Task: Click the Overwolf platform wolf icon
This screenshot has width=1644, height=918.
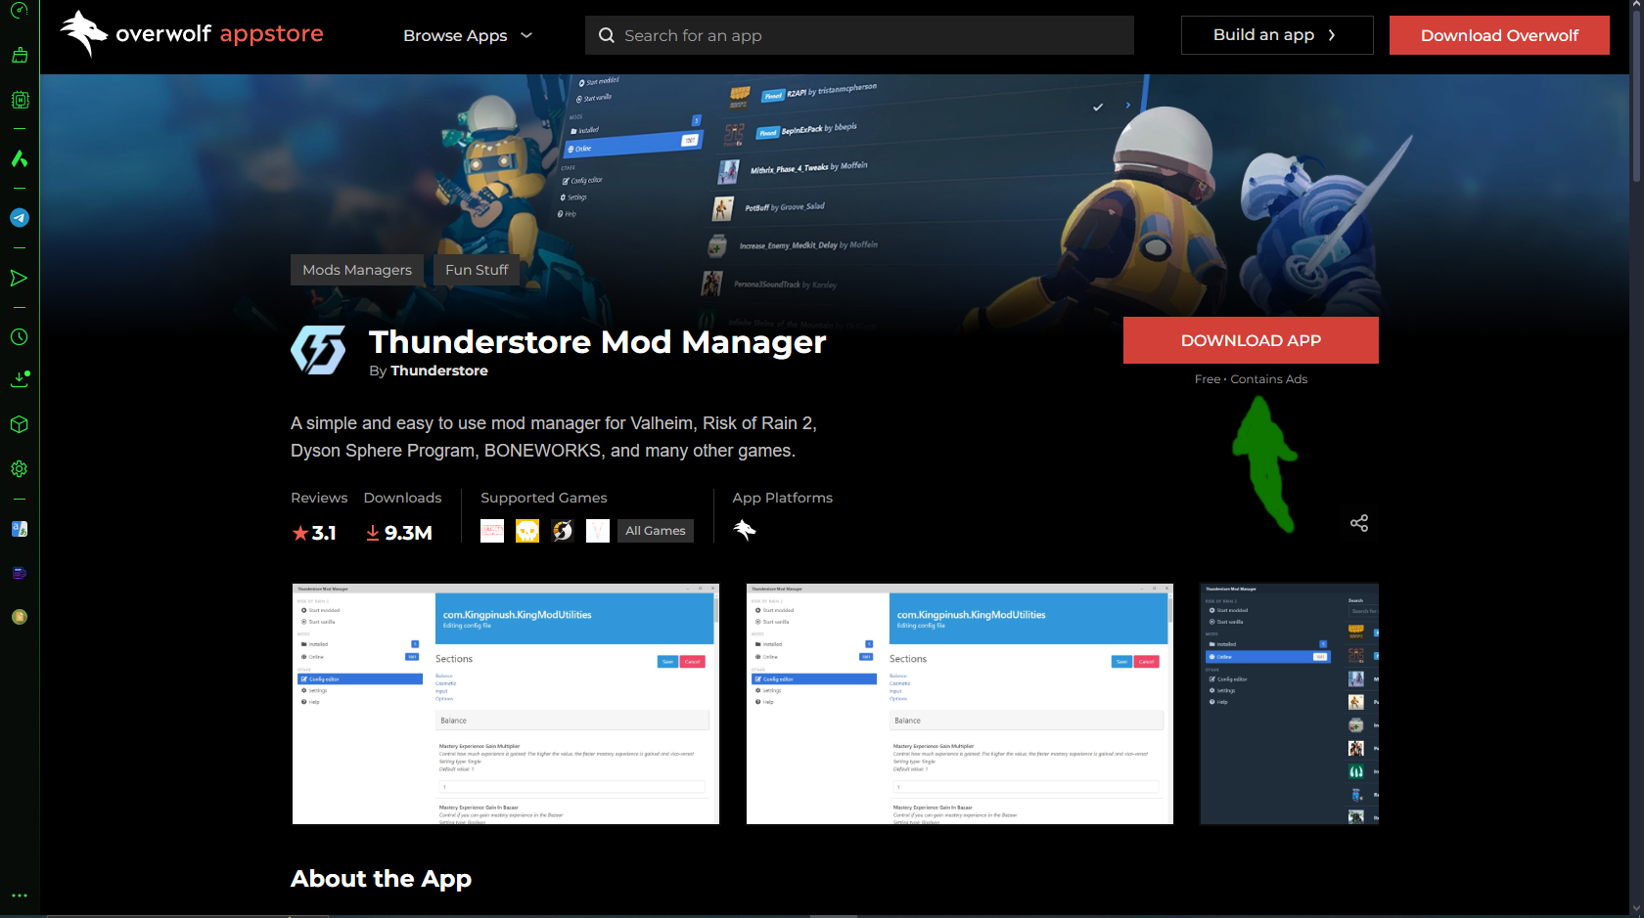Action: click(745, 530)
